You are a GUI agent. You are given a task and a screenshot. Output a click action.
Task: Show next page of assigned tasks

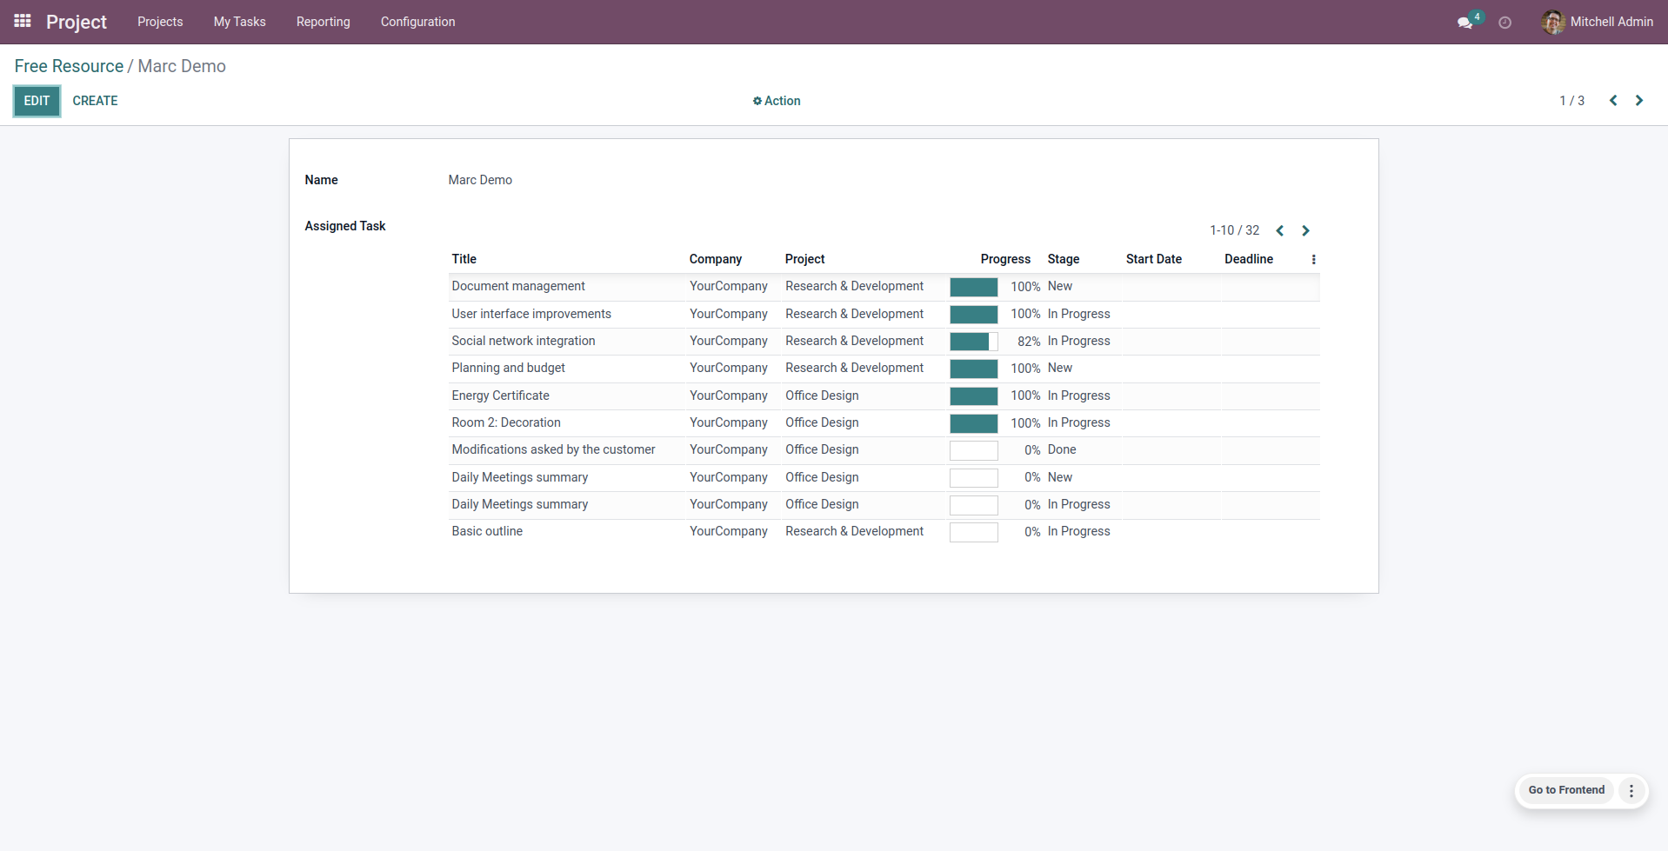pyautogui.click(x=1305, y=230)
